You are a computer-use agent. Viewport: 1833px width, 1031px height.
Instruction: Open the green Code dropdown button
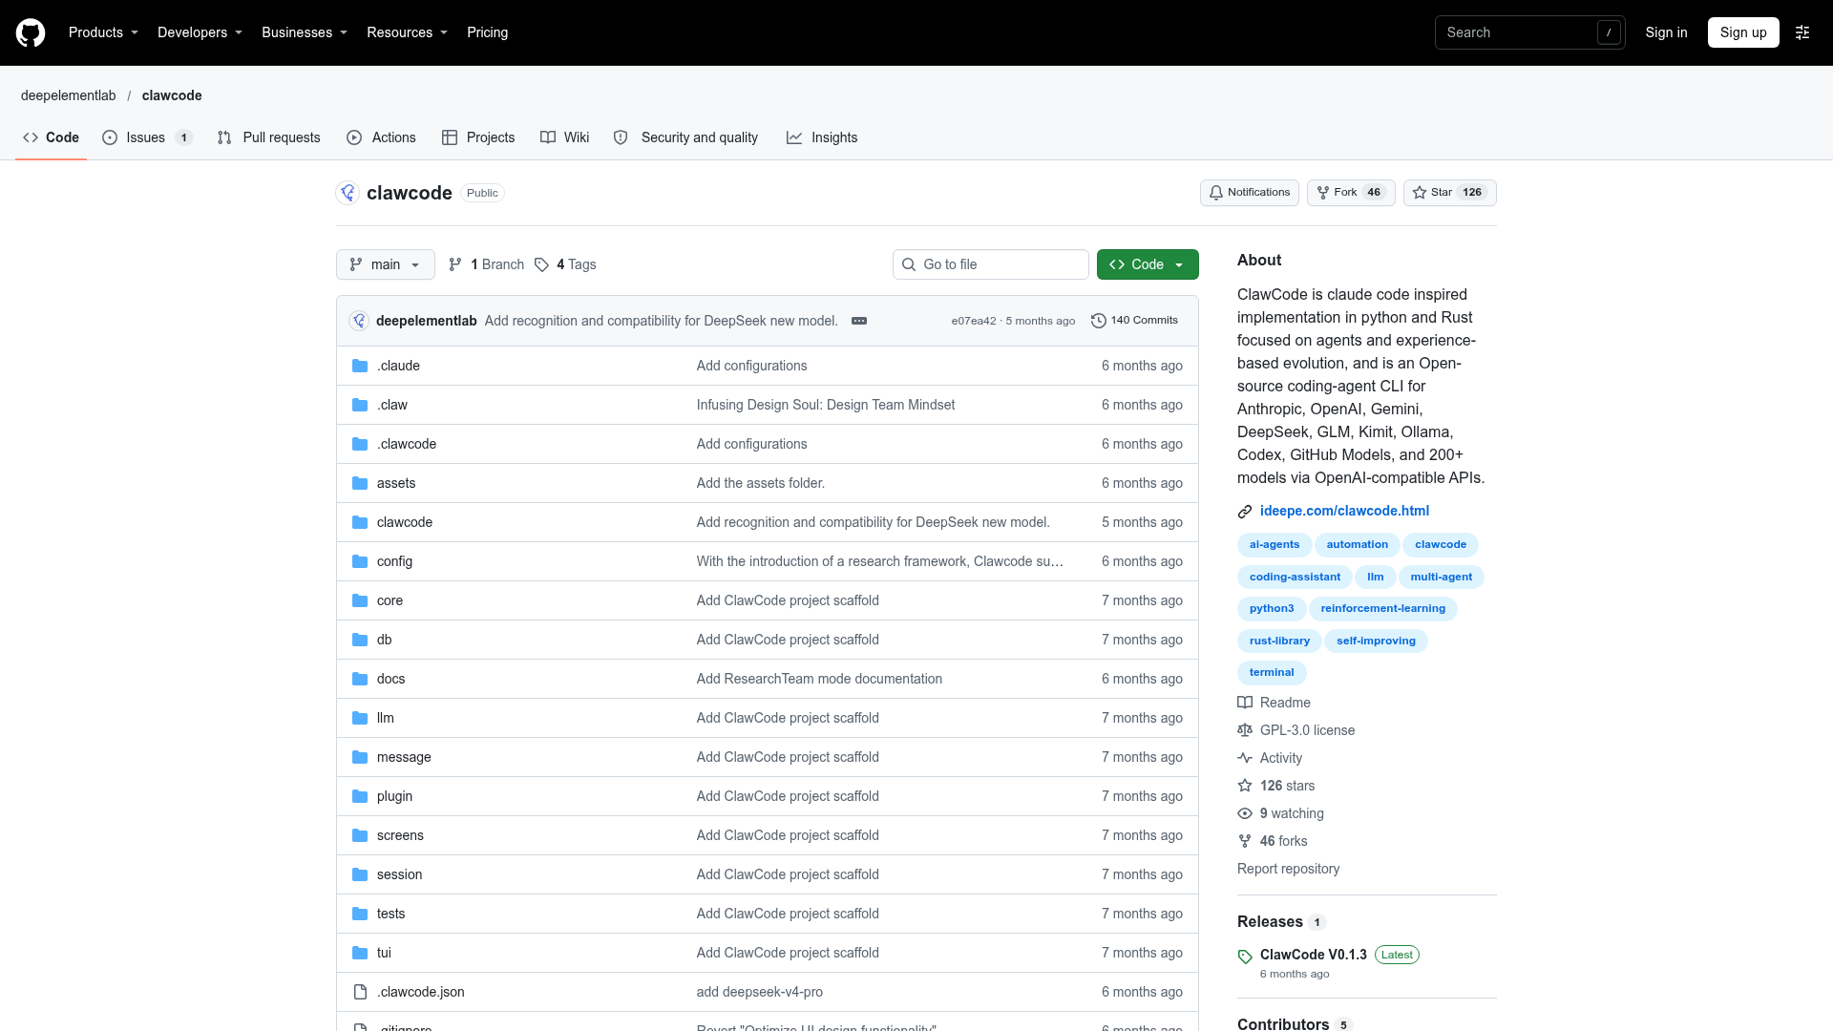coord(1148,264)
